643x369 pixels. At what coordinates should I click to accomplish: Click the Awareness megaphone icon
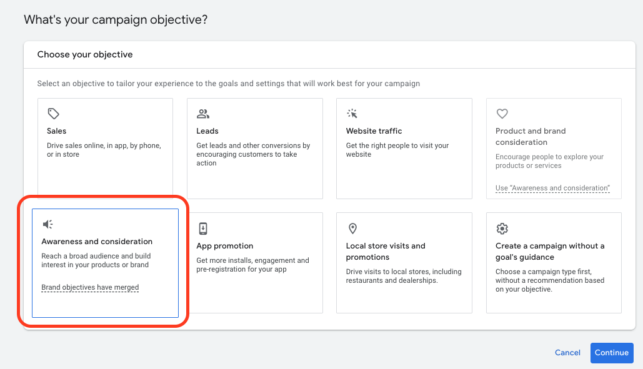(x=48, y=224)
